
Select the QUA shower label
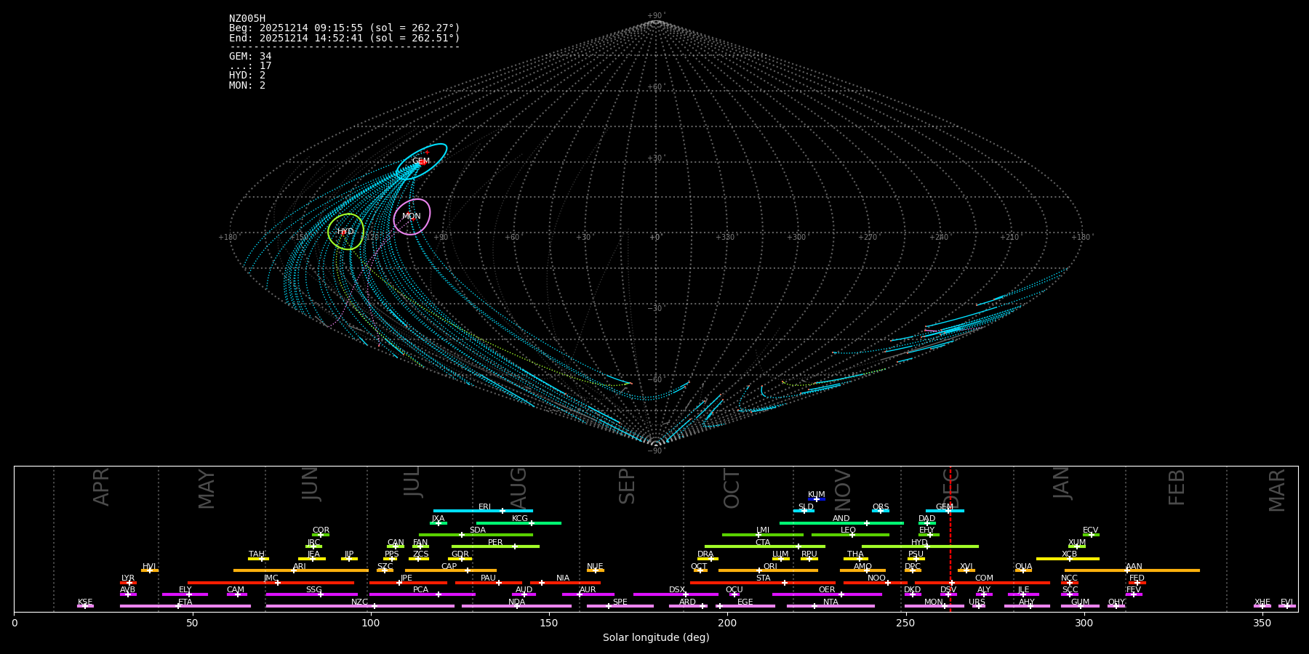pyautogui.click(x=1023, y=567)
